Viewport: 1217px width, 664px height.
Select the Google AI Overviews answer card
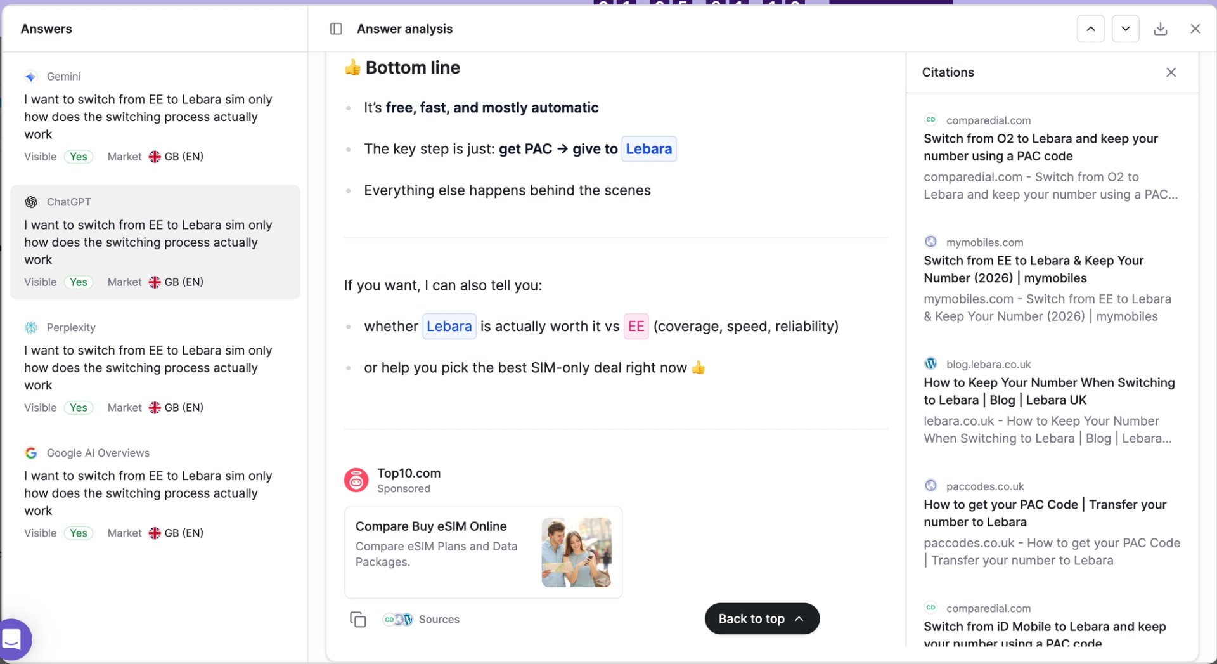tap(155, 493)
